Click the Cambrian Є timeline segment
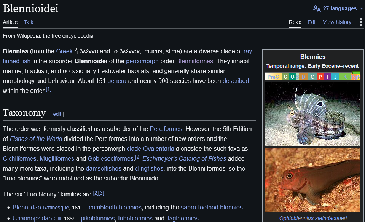 [x=285, y=77]
